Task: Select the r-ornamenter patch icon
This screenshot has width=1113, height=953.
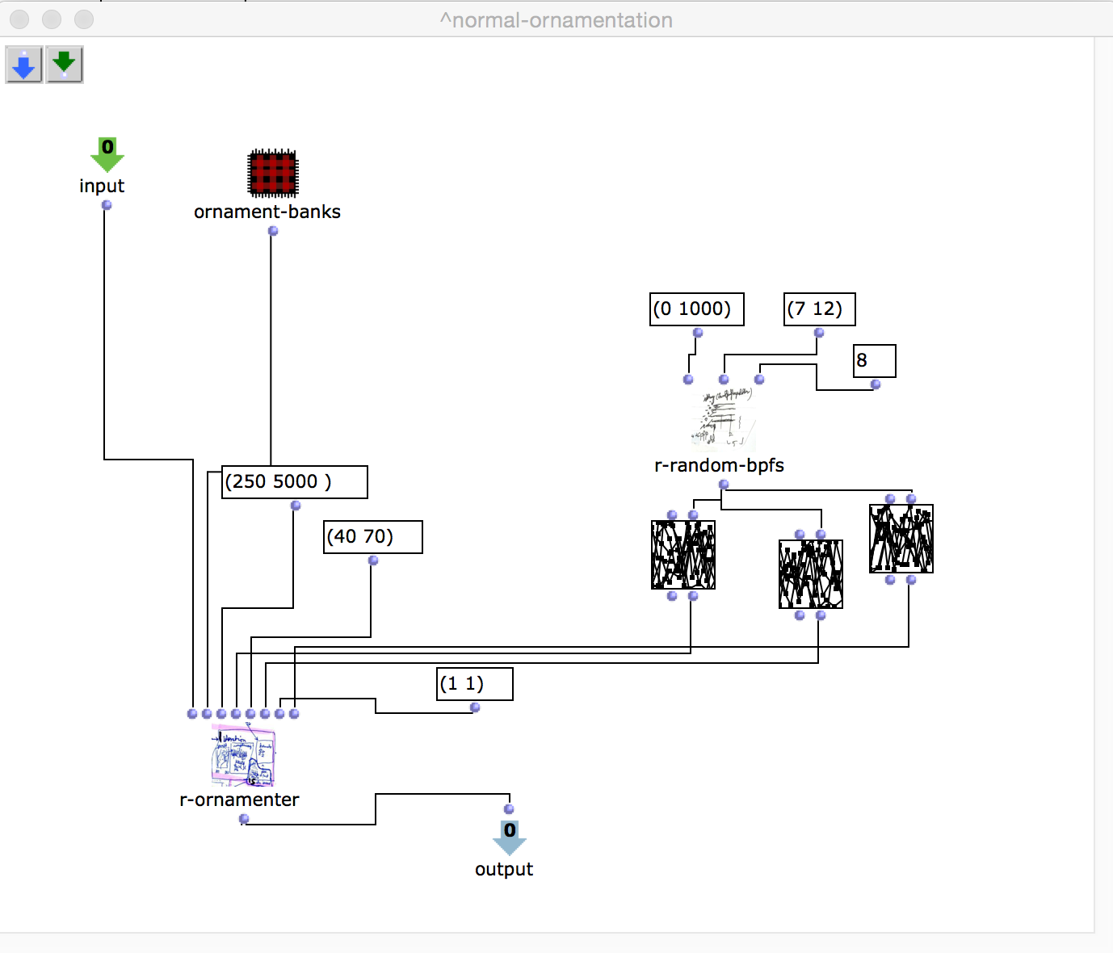Action: pos(243,755)
